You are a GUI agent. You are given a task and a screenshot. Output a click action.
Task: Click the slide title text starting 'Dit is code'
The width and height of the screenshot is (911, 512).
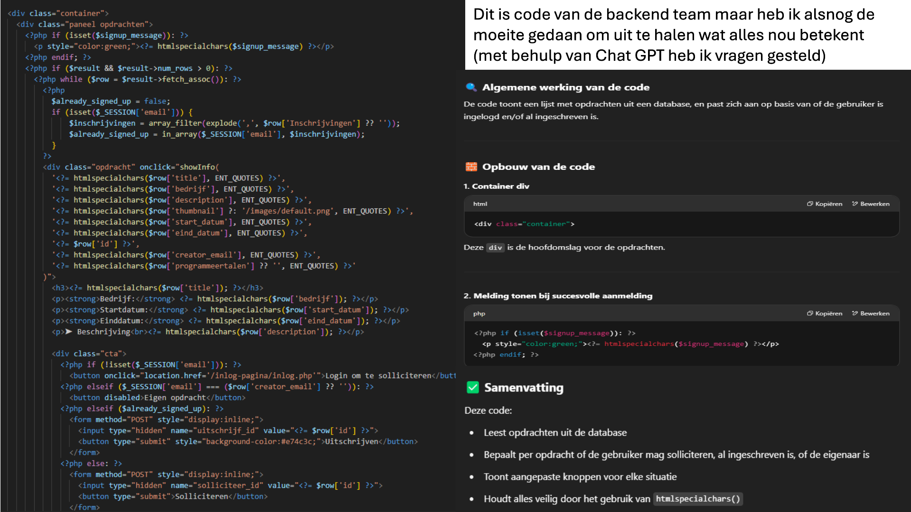tap(673, 35)
